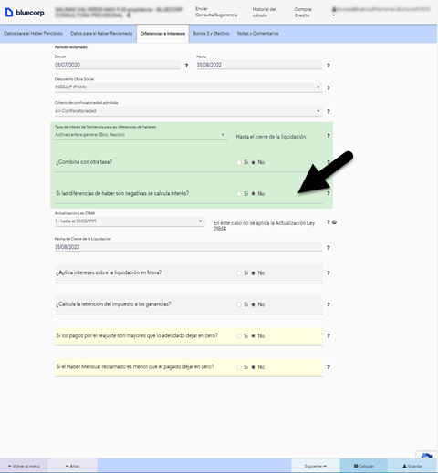Open help for the Desde date field
Screen dimensions: 438x473
click(x=186, y=66)
